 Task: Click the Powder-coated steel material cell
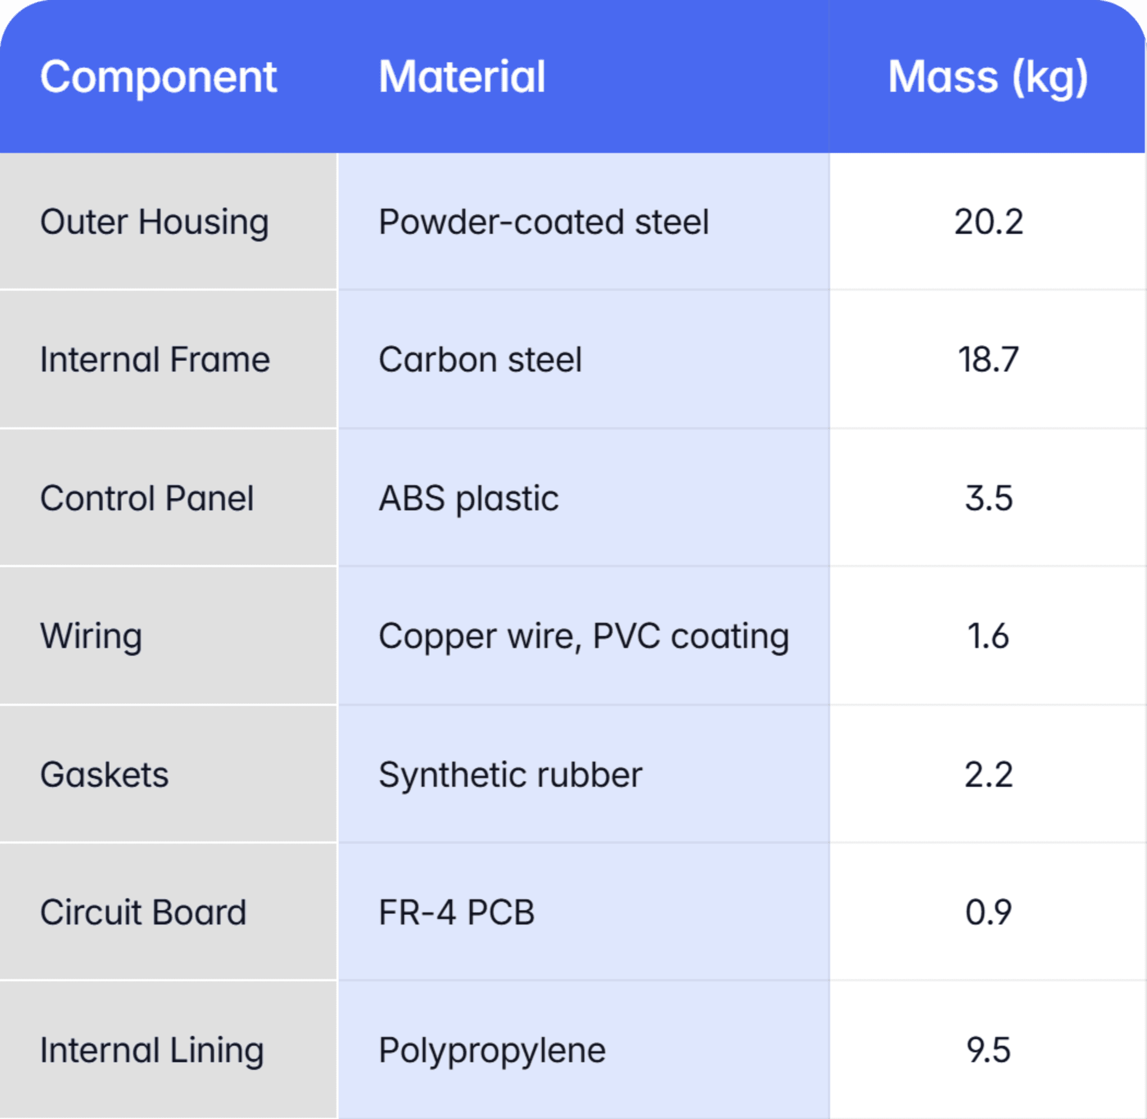tap(583, 222)
